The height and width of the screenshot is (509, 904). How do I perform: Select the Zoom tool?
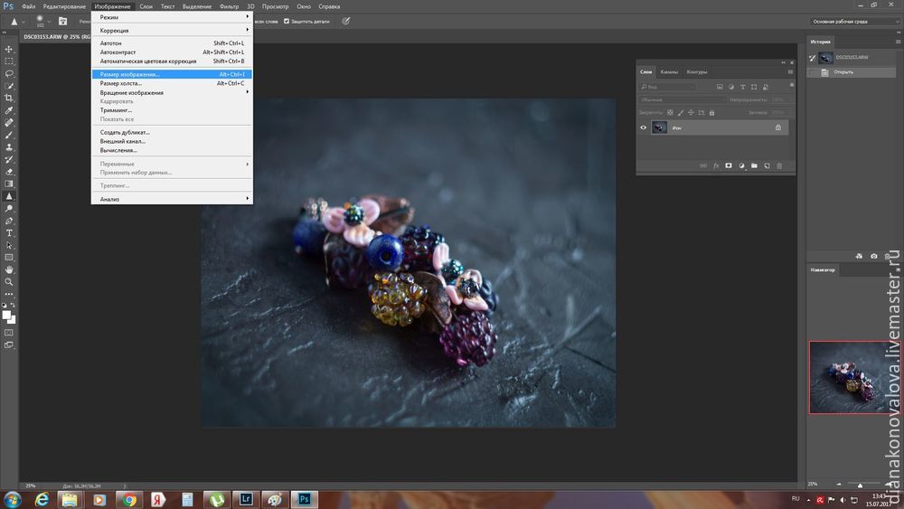pyautogui.click(x=9, y=282)
